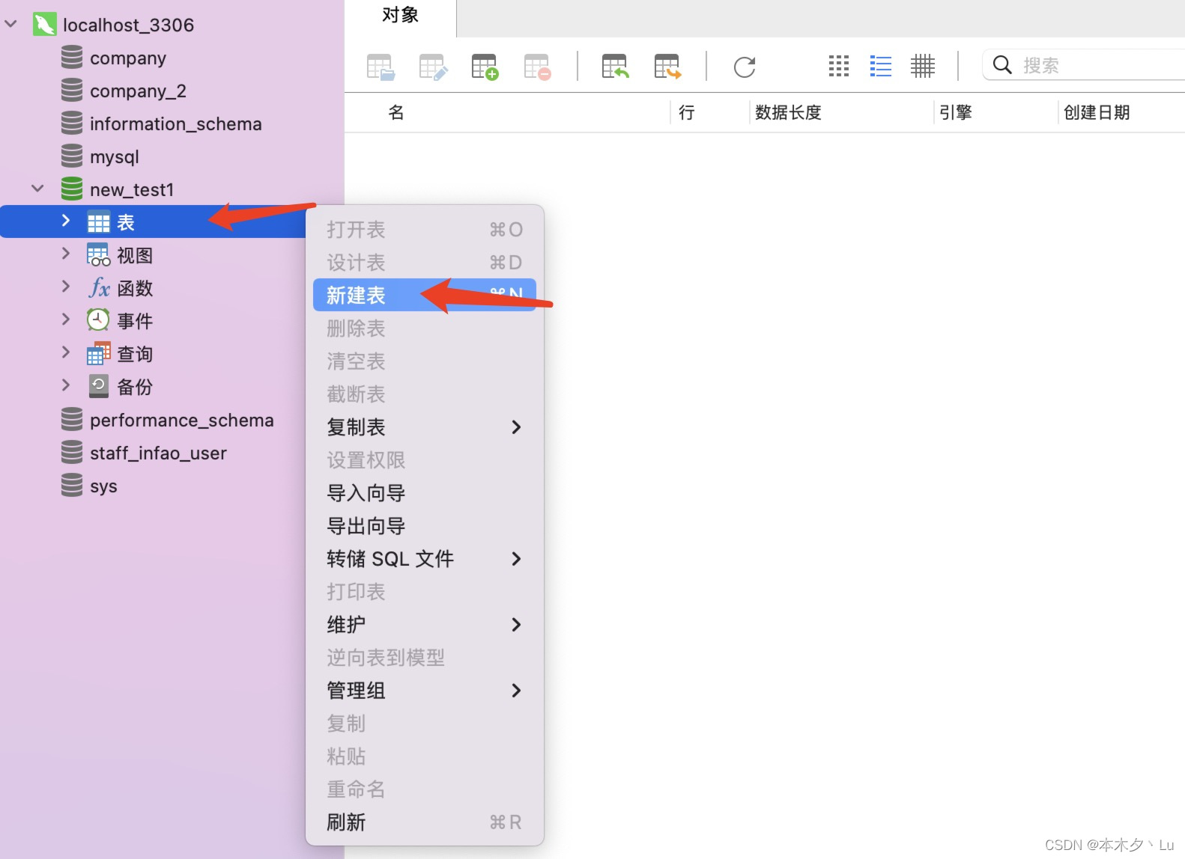Viewport: 1185px width, 859px height.
Task: Click the 删除表 menu entry
Action: pos(425,328)
